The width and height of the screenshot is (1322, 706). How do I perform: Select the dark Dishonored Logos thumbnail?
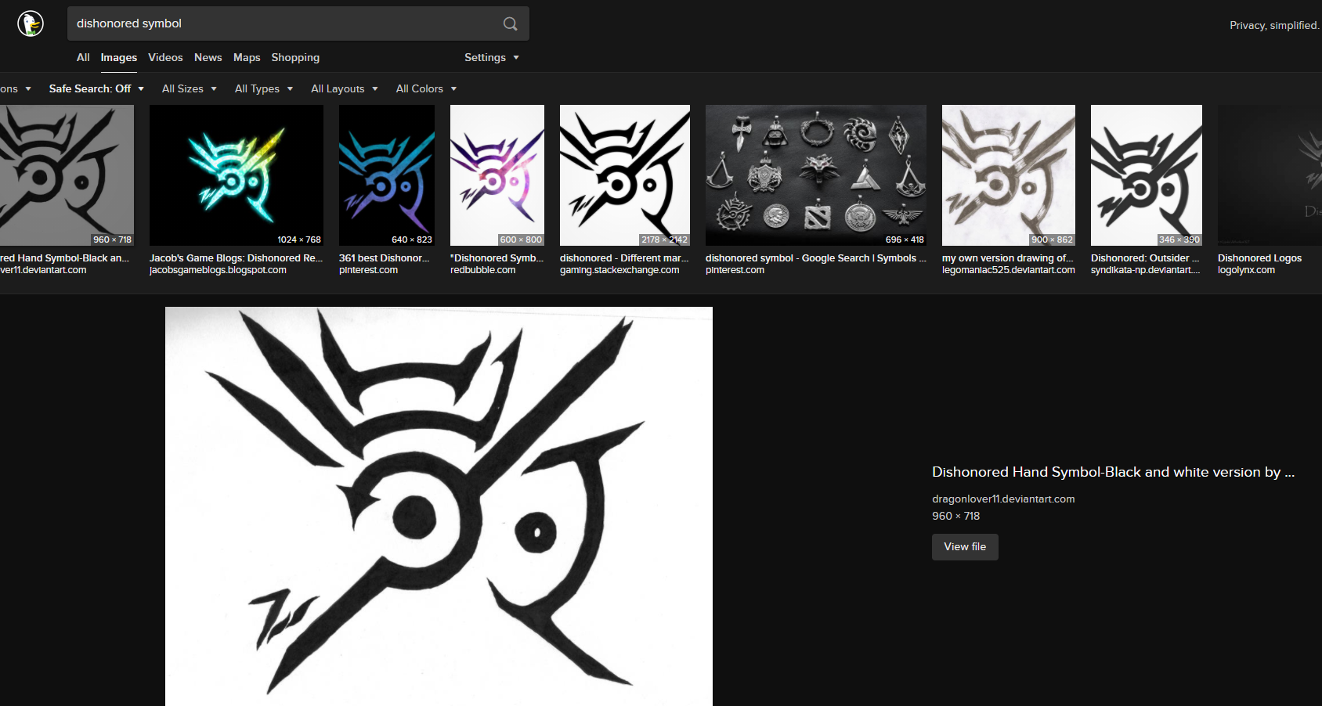(1270, 175)
